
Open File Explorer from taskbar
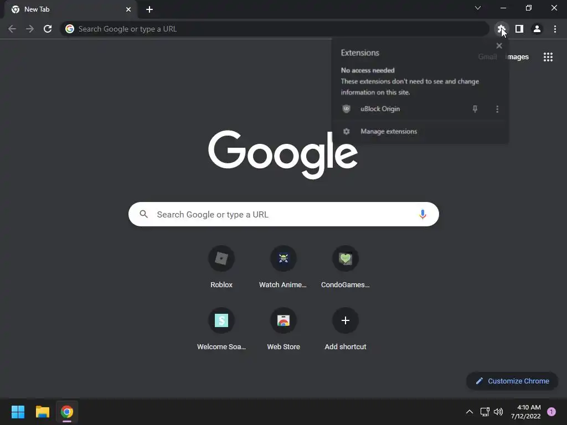click(42, 412)
